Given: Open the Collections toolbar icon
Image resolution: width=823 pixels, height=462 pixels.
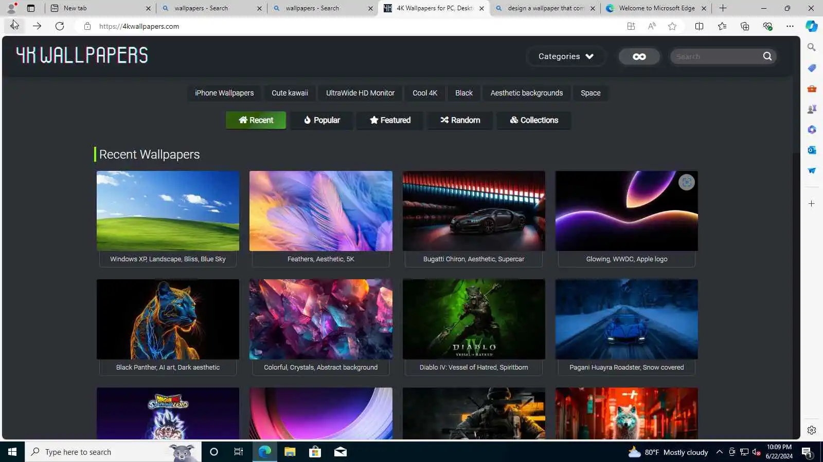Looking at the screenshot, I should coord(745,26).
